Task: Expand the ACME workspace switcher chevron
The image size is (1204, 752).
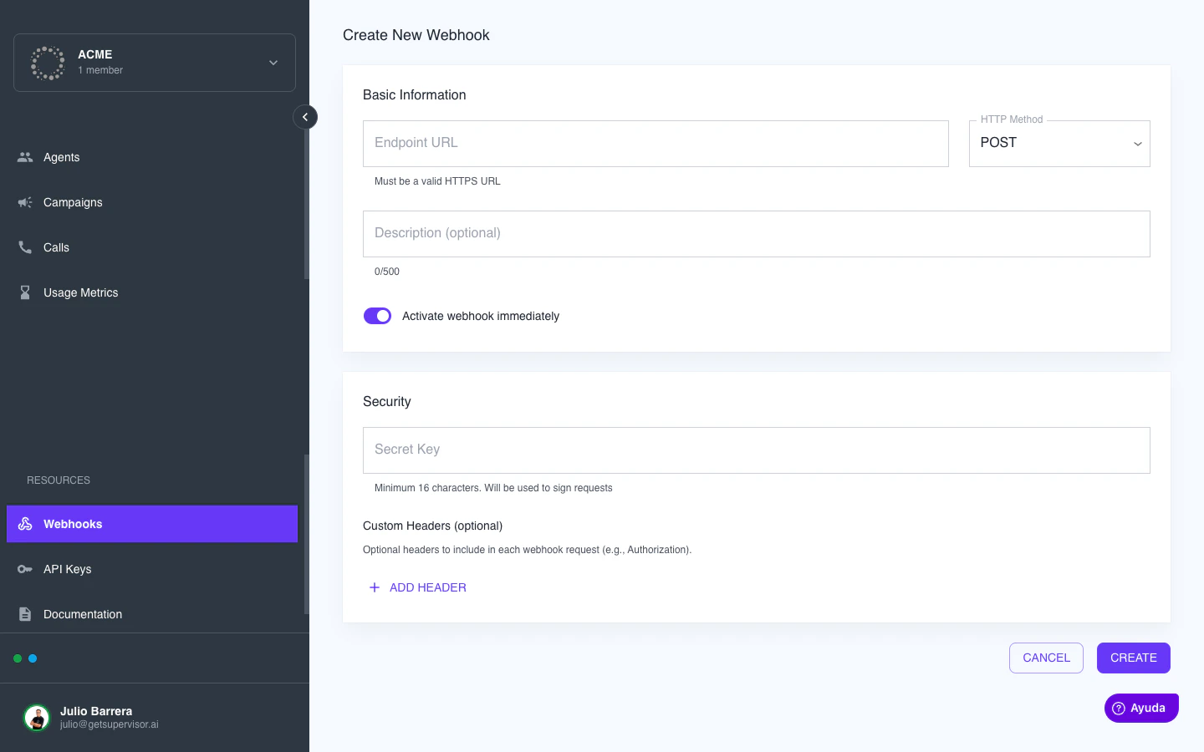Action: coord(273,63)
